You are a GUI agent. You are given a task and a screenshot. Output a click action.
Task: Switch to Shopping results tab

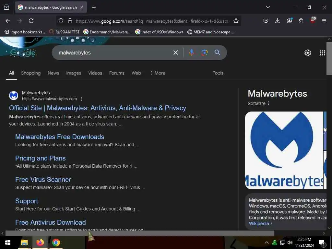(x=31, y=73)
